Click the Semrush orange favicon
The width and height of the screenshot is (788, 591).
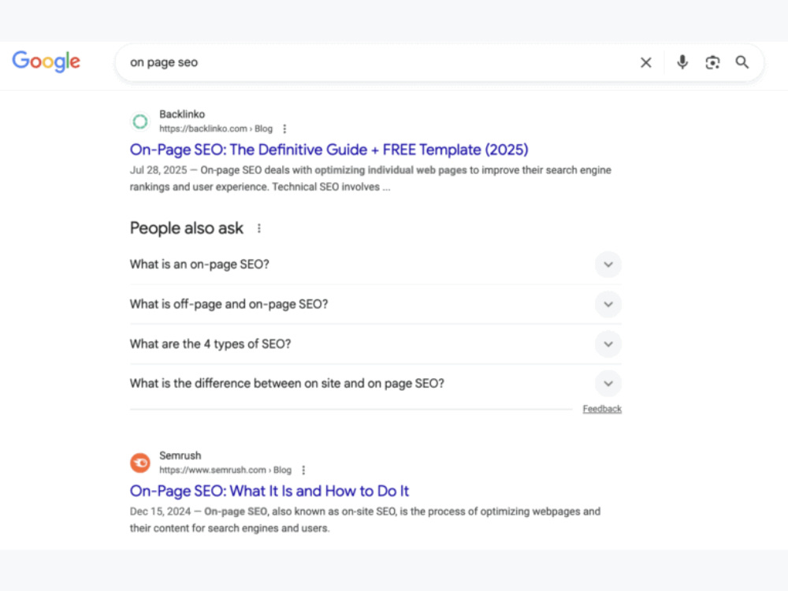[140, 463]
